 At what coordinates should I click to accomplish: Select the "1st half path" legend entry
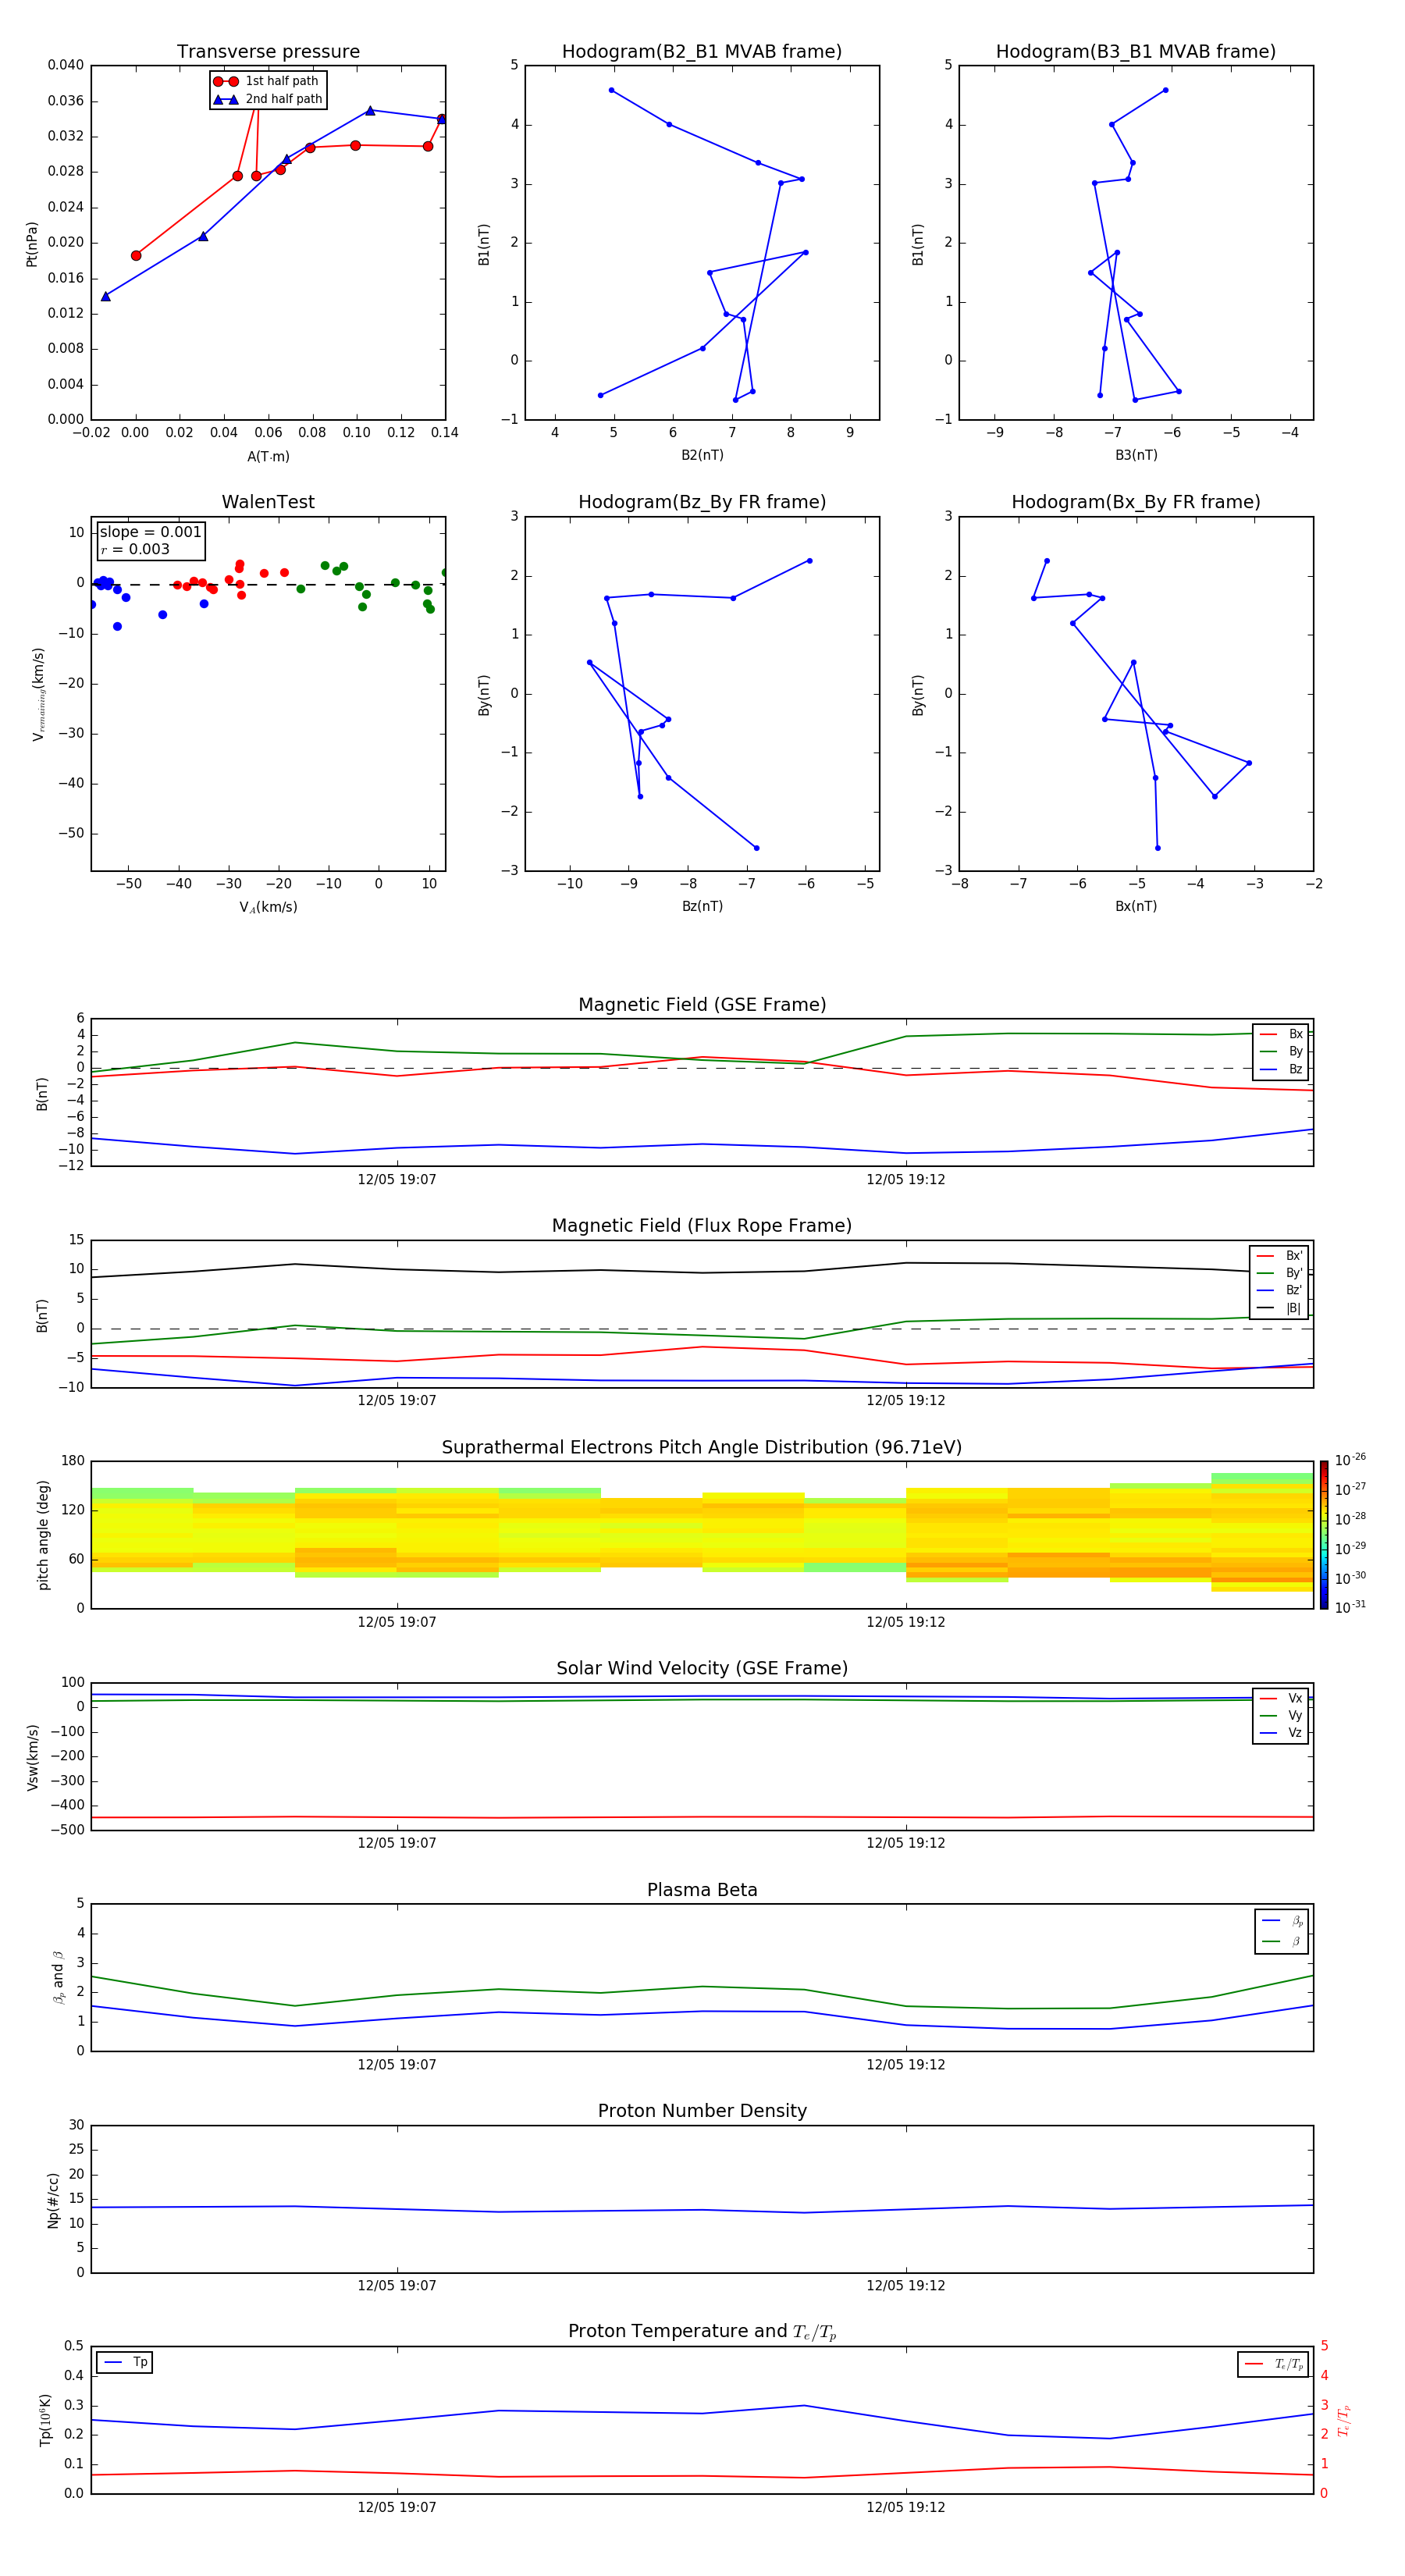(x=267, y=81)
